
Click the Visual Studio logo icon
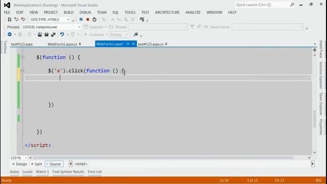pyautogui.click(x=7, y=5)
